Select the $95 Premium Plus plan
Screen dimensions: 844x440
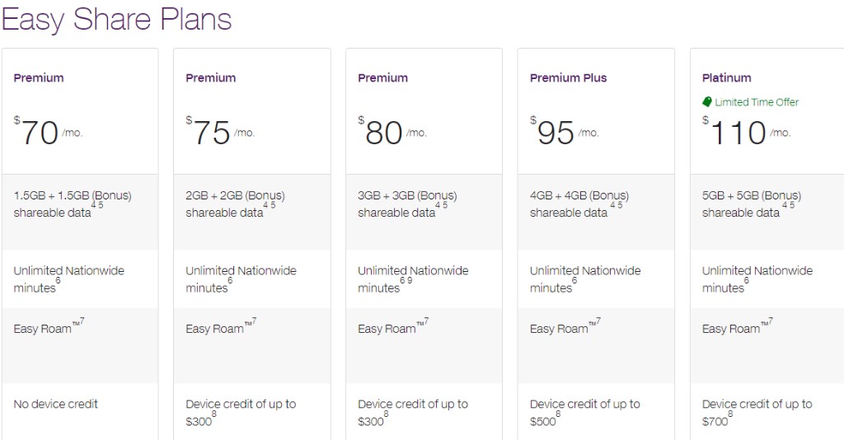(x=596, y=244)
